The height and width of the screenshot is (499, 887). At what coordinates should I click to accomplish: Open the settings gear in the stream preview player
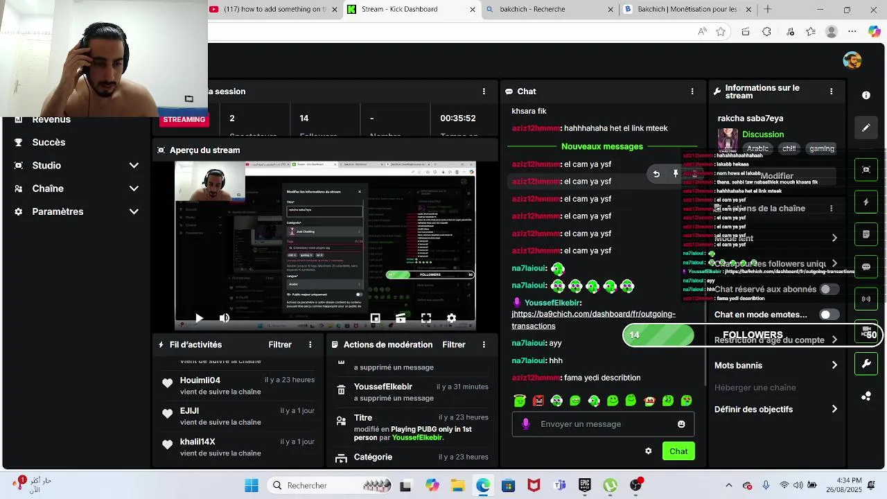pyautogui.click(x=451, y=318)
